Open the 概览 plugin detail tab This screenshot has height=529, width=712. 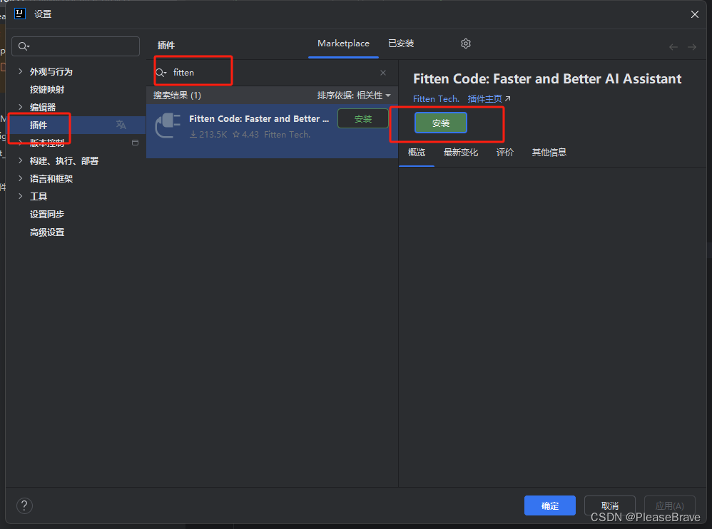click(x=417, y=153)
